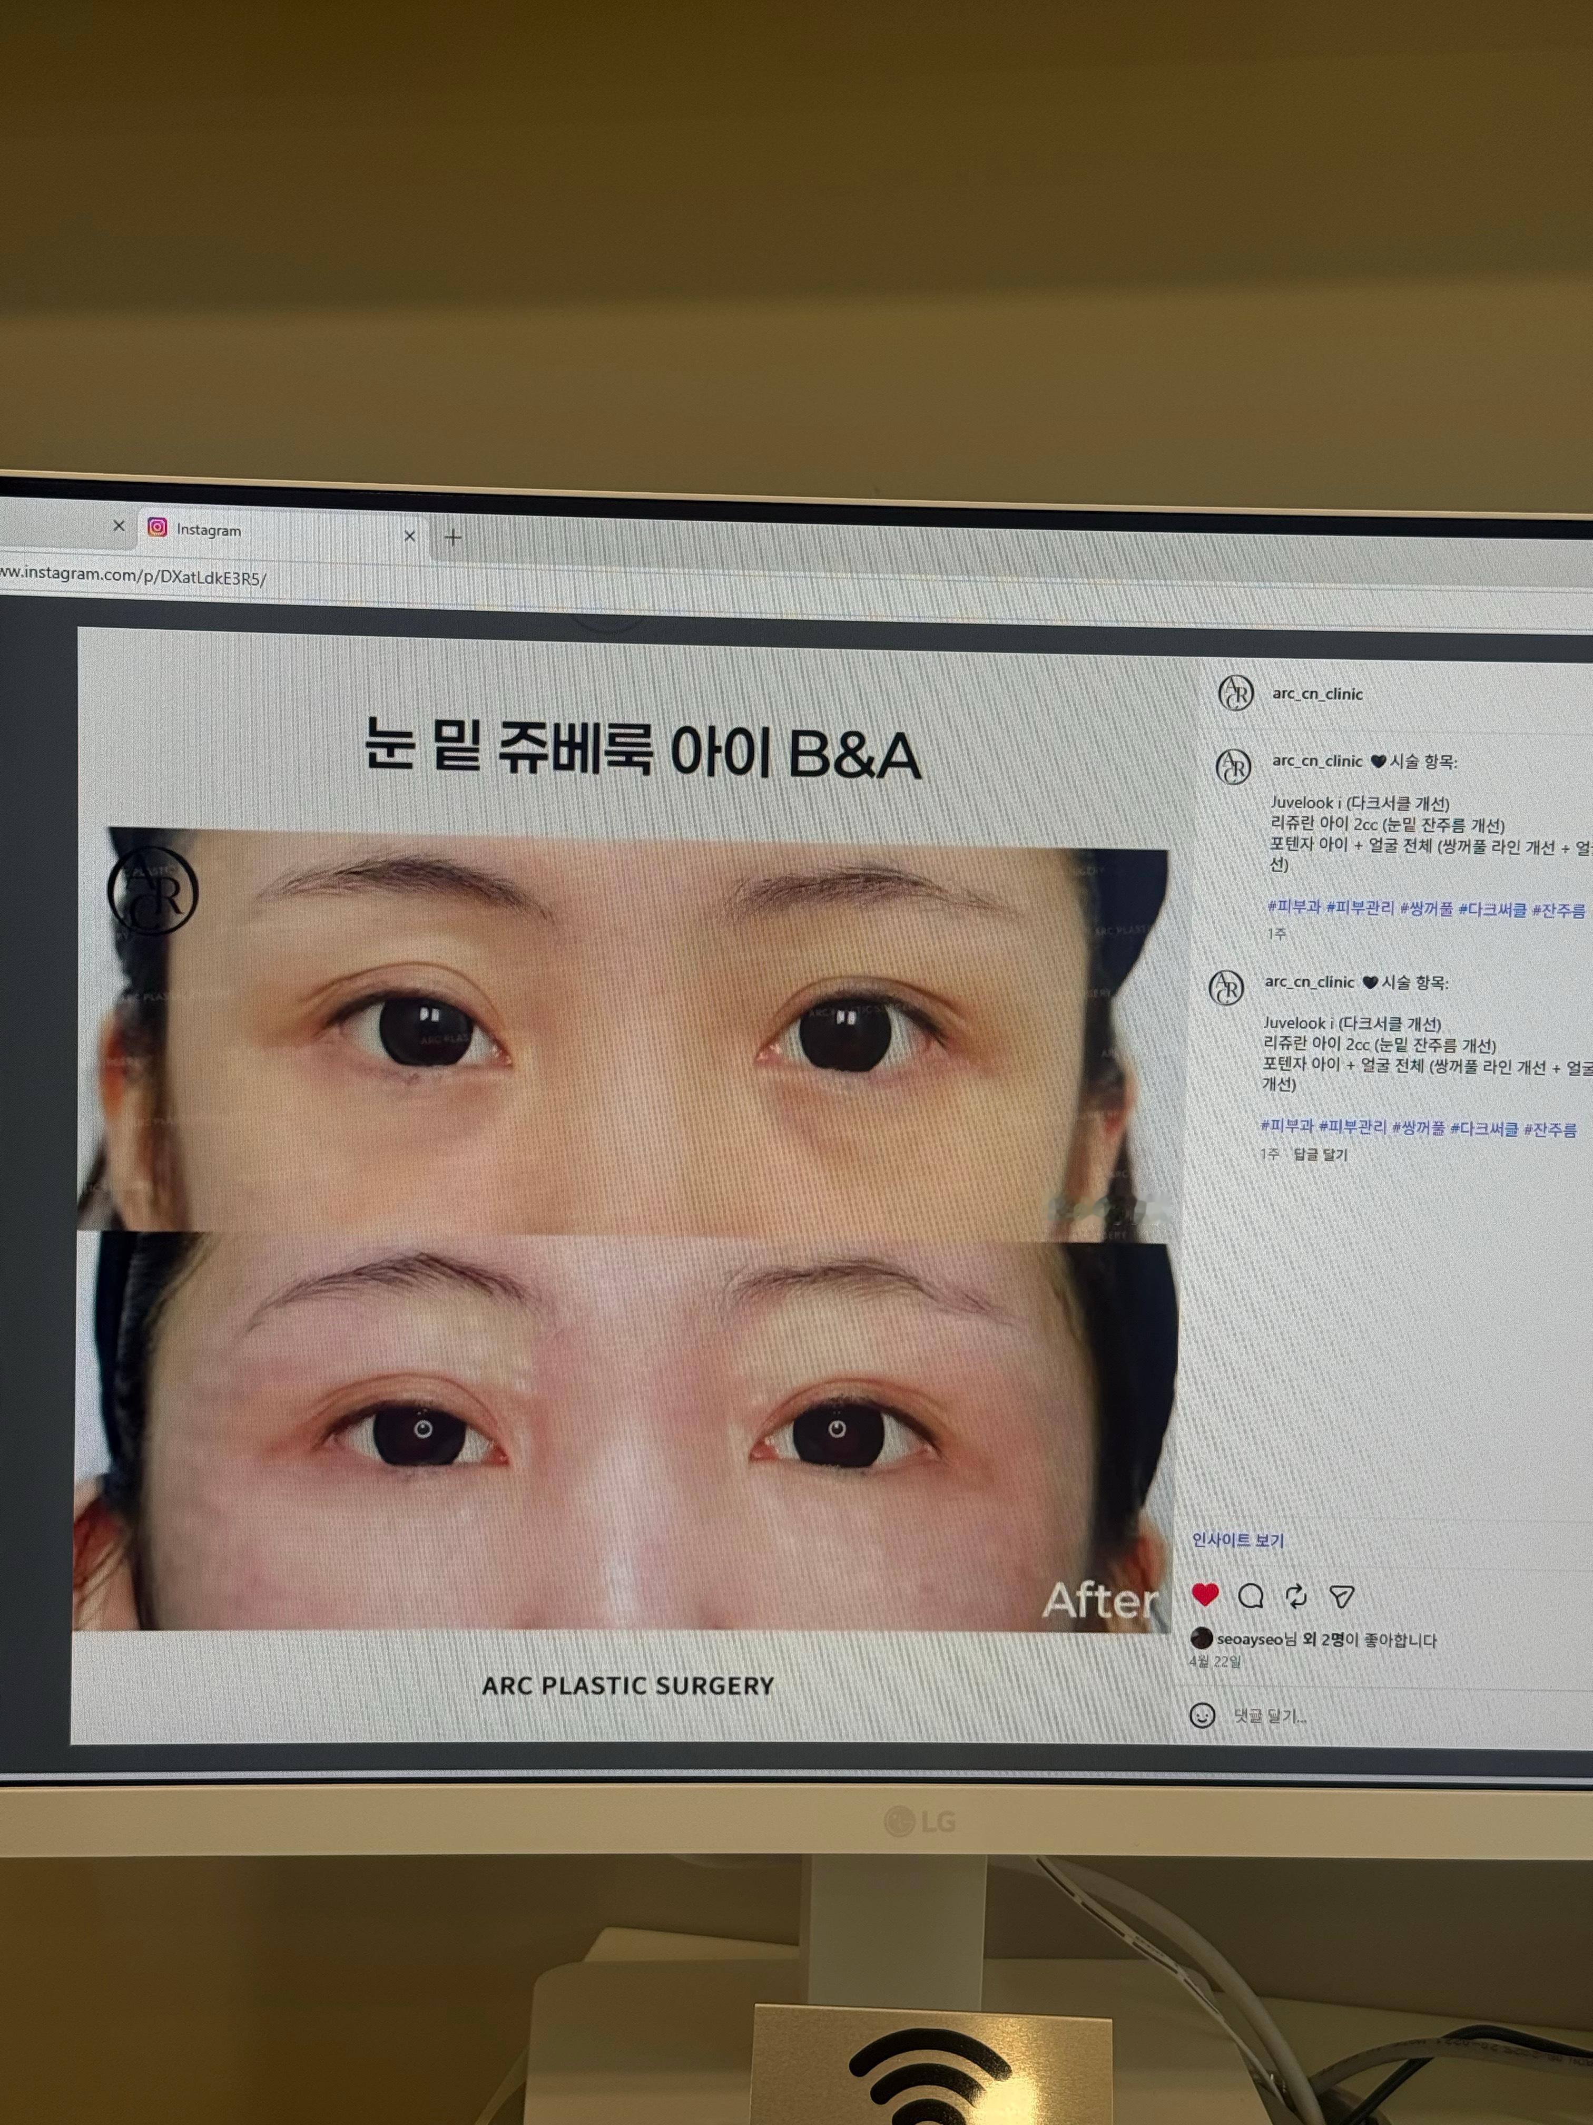The height and width of the screenshot is (2125, 1593).
Task: Click the repost arrows icon
Action: pyautogui.click(x=1295, y=1596)
